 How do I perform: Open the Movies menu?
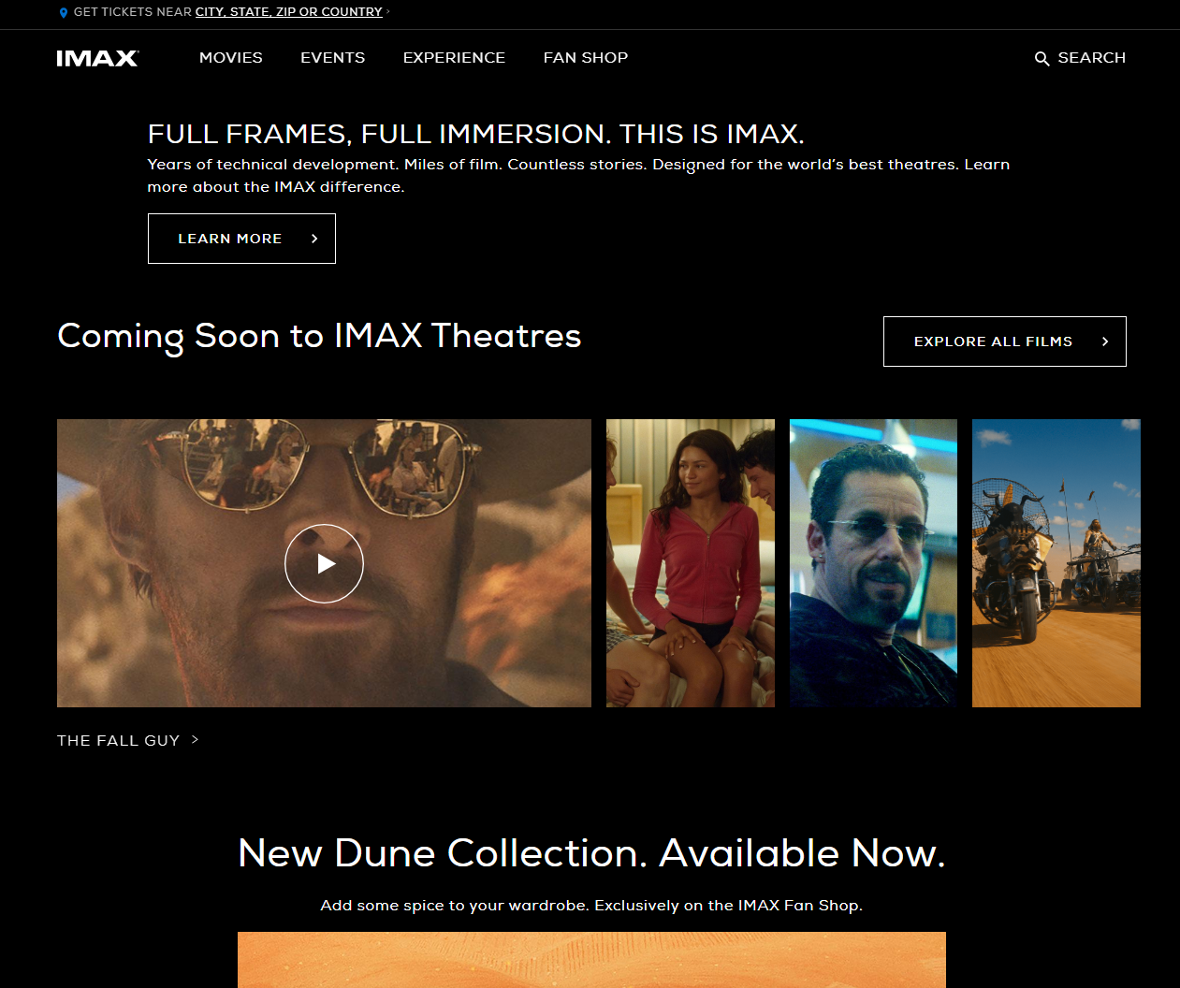(x=231, y=57)
